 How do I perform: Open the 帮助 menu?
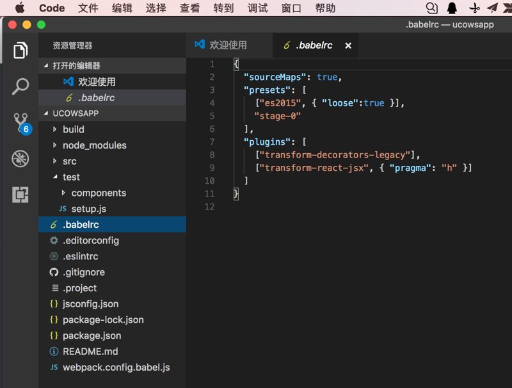point(325,8)
